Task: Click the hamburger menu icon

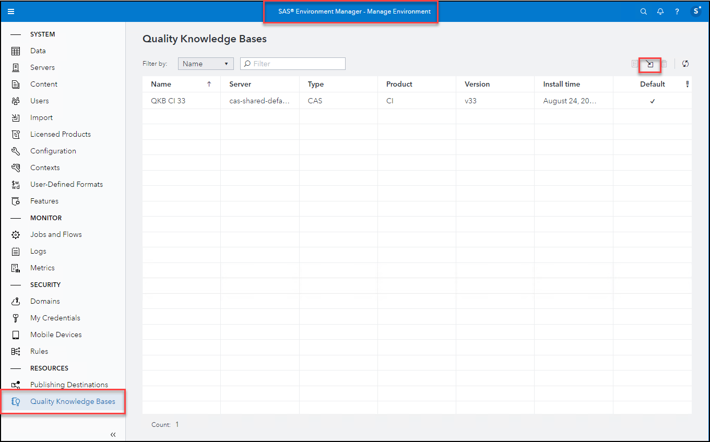Action: tap(11, 11)
